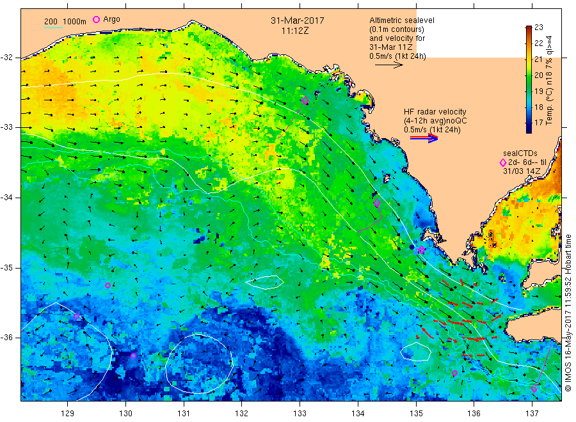Viewport: 576px width, 422px height.
Task: Click the 'Temp. (°C) n18 7% ql>=4' label
Action: coord(549,80)
